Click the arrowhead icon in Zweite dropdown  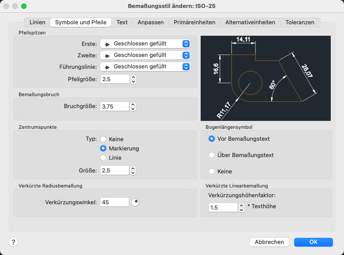tap(107, 56)
